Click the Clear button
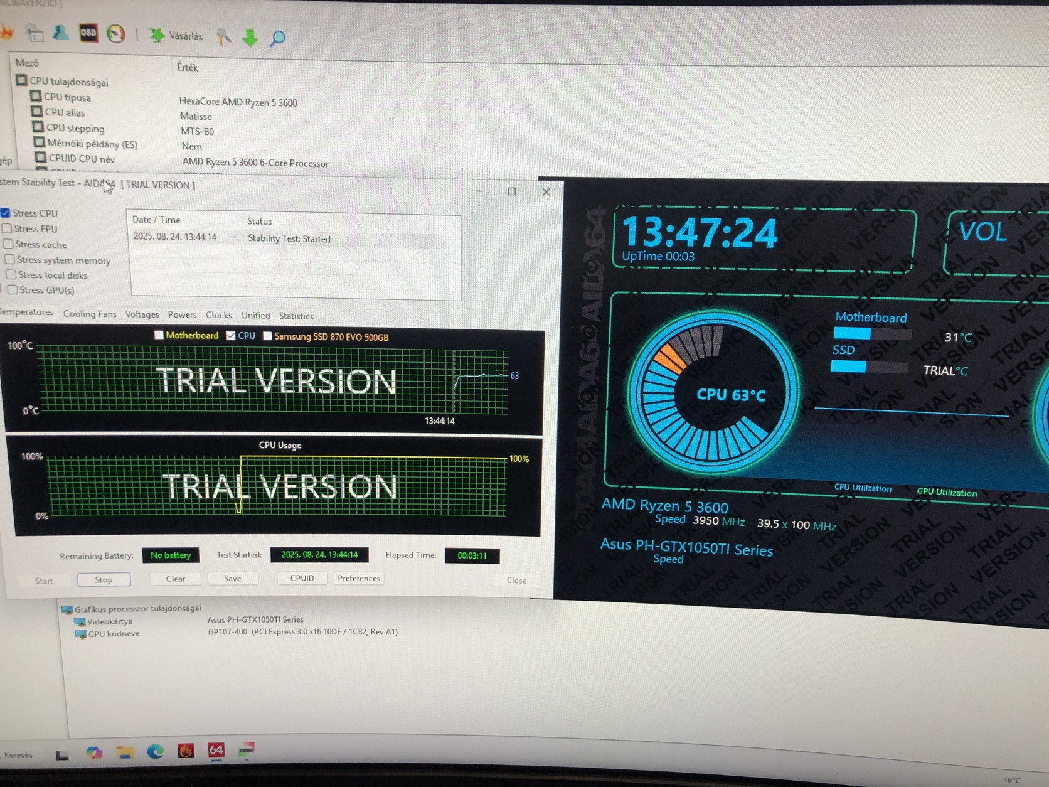 (176, 579)
